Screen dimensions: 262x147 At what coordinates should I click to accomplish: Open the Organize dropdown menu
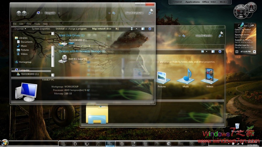[x=20, y=29]
